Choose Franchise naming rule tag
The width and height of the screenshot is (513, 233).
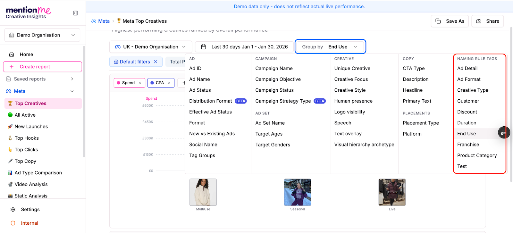(x=468, y=145)
